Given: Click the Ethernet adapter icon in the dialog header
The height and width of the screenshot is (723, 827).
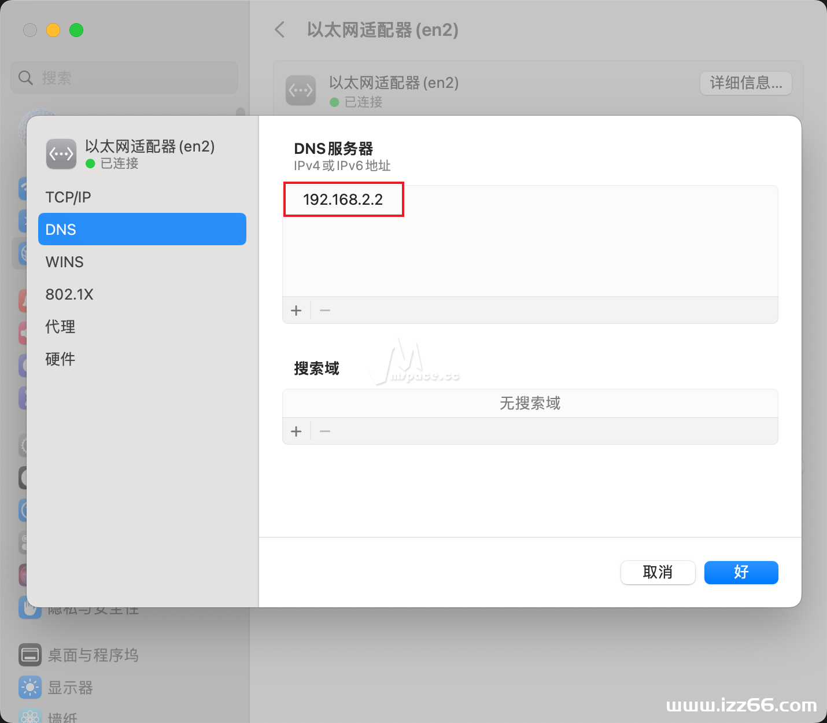Looking at the screenshot, I should (x=61, y=153).
